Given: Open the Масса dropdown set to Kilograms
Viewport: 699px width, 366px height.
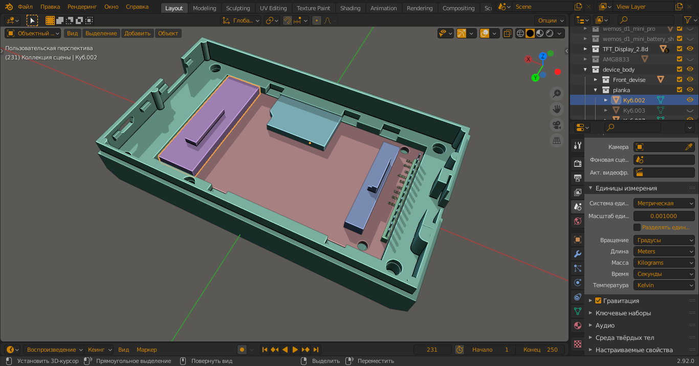Looking at the screenshot, I should tap(664, 263).
